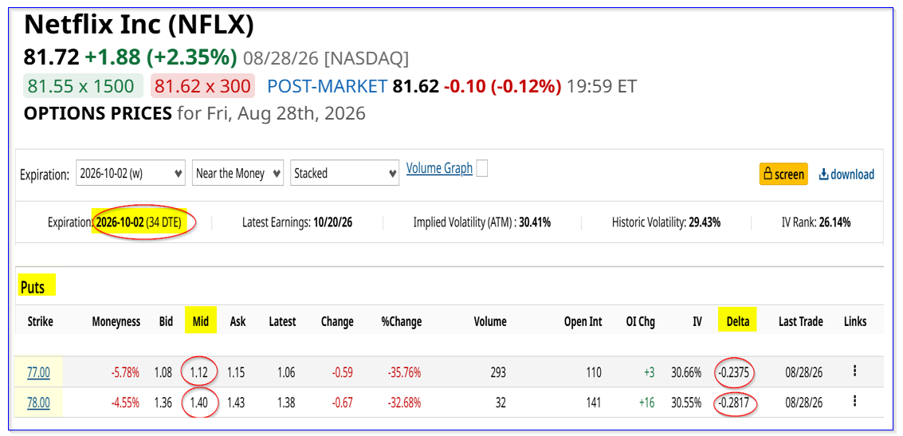
Task: Click the Puts section heading
Action: tap(33, 287)
